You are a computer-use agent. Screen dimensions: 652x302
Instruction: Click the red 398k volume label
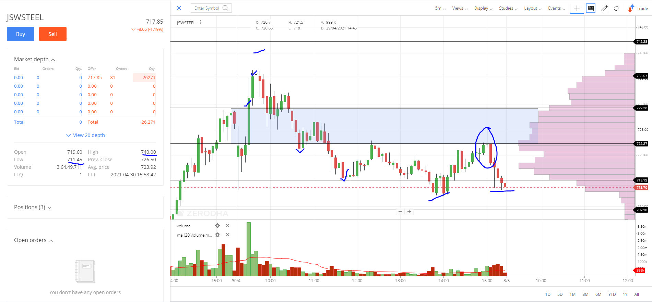pyautogui.click(x=640, y=270)
